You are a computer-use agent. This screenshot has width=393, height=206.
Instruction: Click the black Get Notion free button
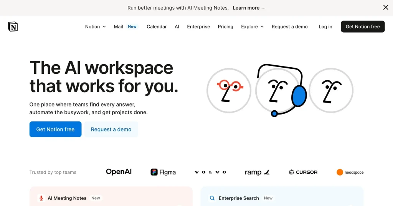pyautogui.click(x=363, y=27)
